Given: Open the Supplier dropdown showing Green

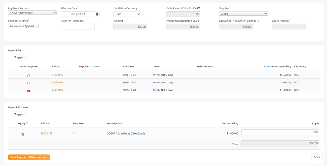Looking at the screenshot, I should (243, 13).
